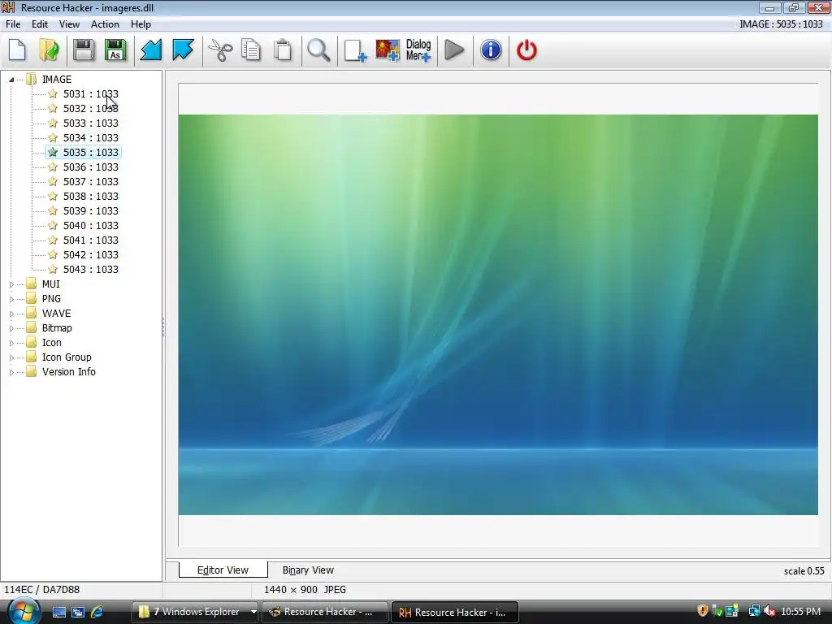Collapse the IMAGE folder node
The image size is (832, 624).
point(11,80)
